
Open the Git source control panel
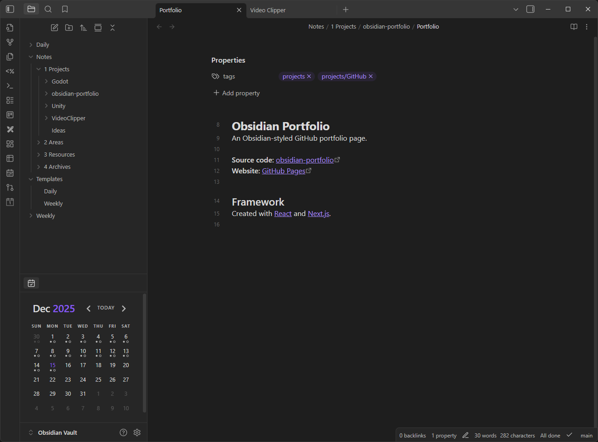point(10,187)
